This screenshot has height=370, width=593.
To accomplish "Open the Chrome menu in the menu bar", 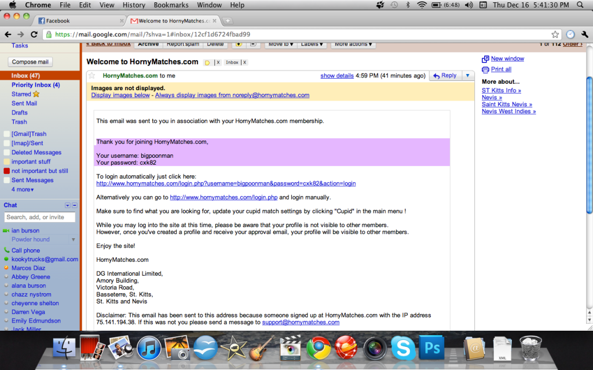I will [x=38, y=5].
